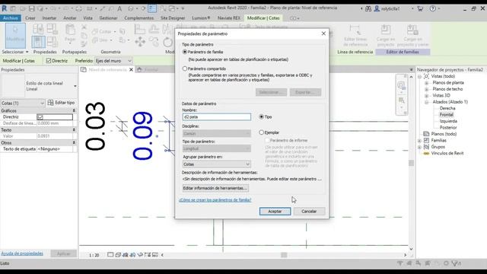Open the Tipo de parámetro Longitud dropdown
This screenshot has height=274, width=487.
(x=216, y=148)
